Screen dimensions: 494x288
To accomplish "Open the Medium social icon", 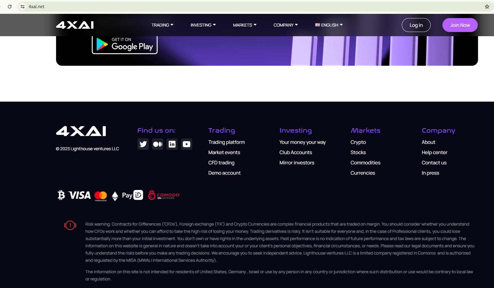I will pyautogui.click(x=158, y=144).
